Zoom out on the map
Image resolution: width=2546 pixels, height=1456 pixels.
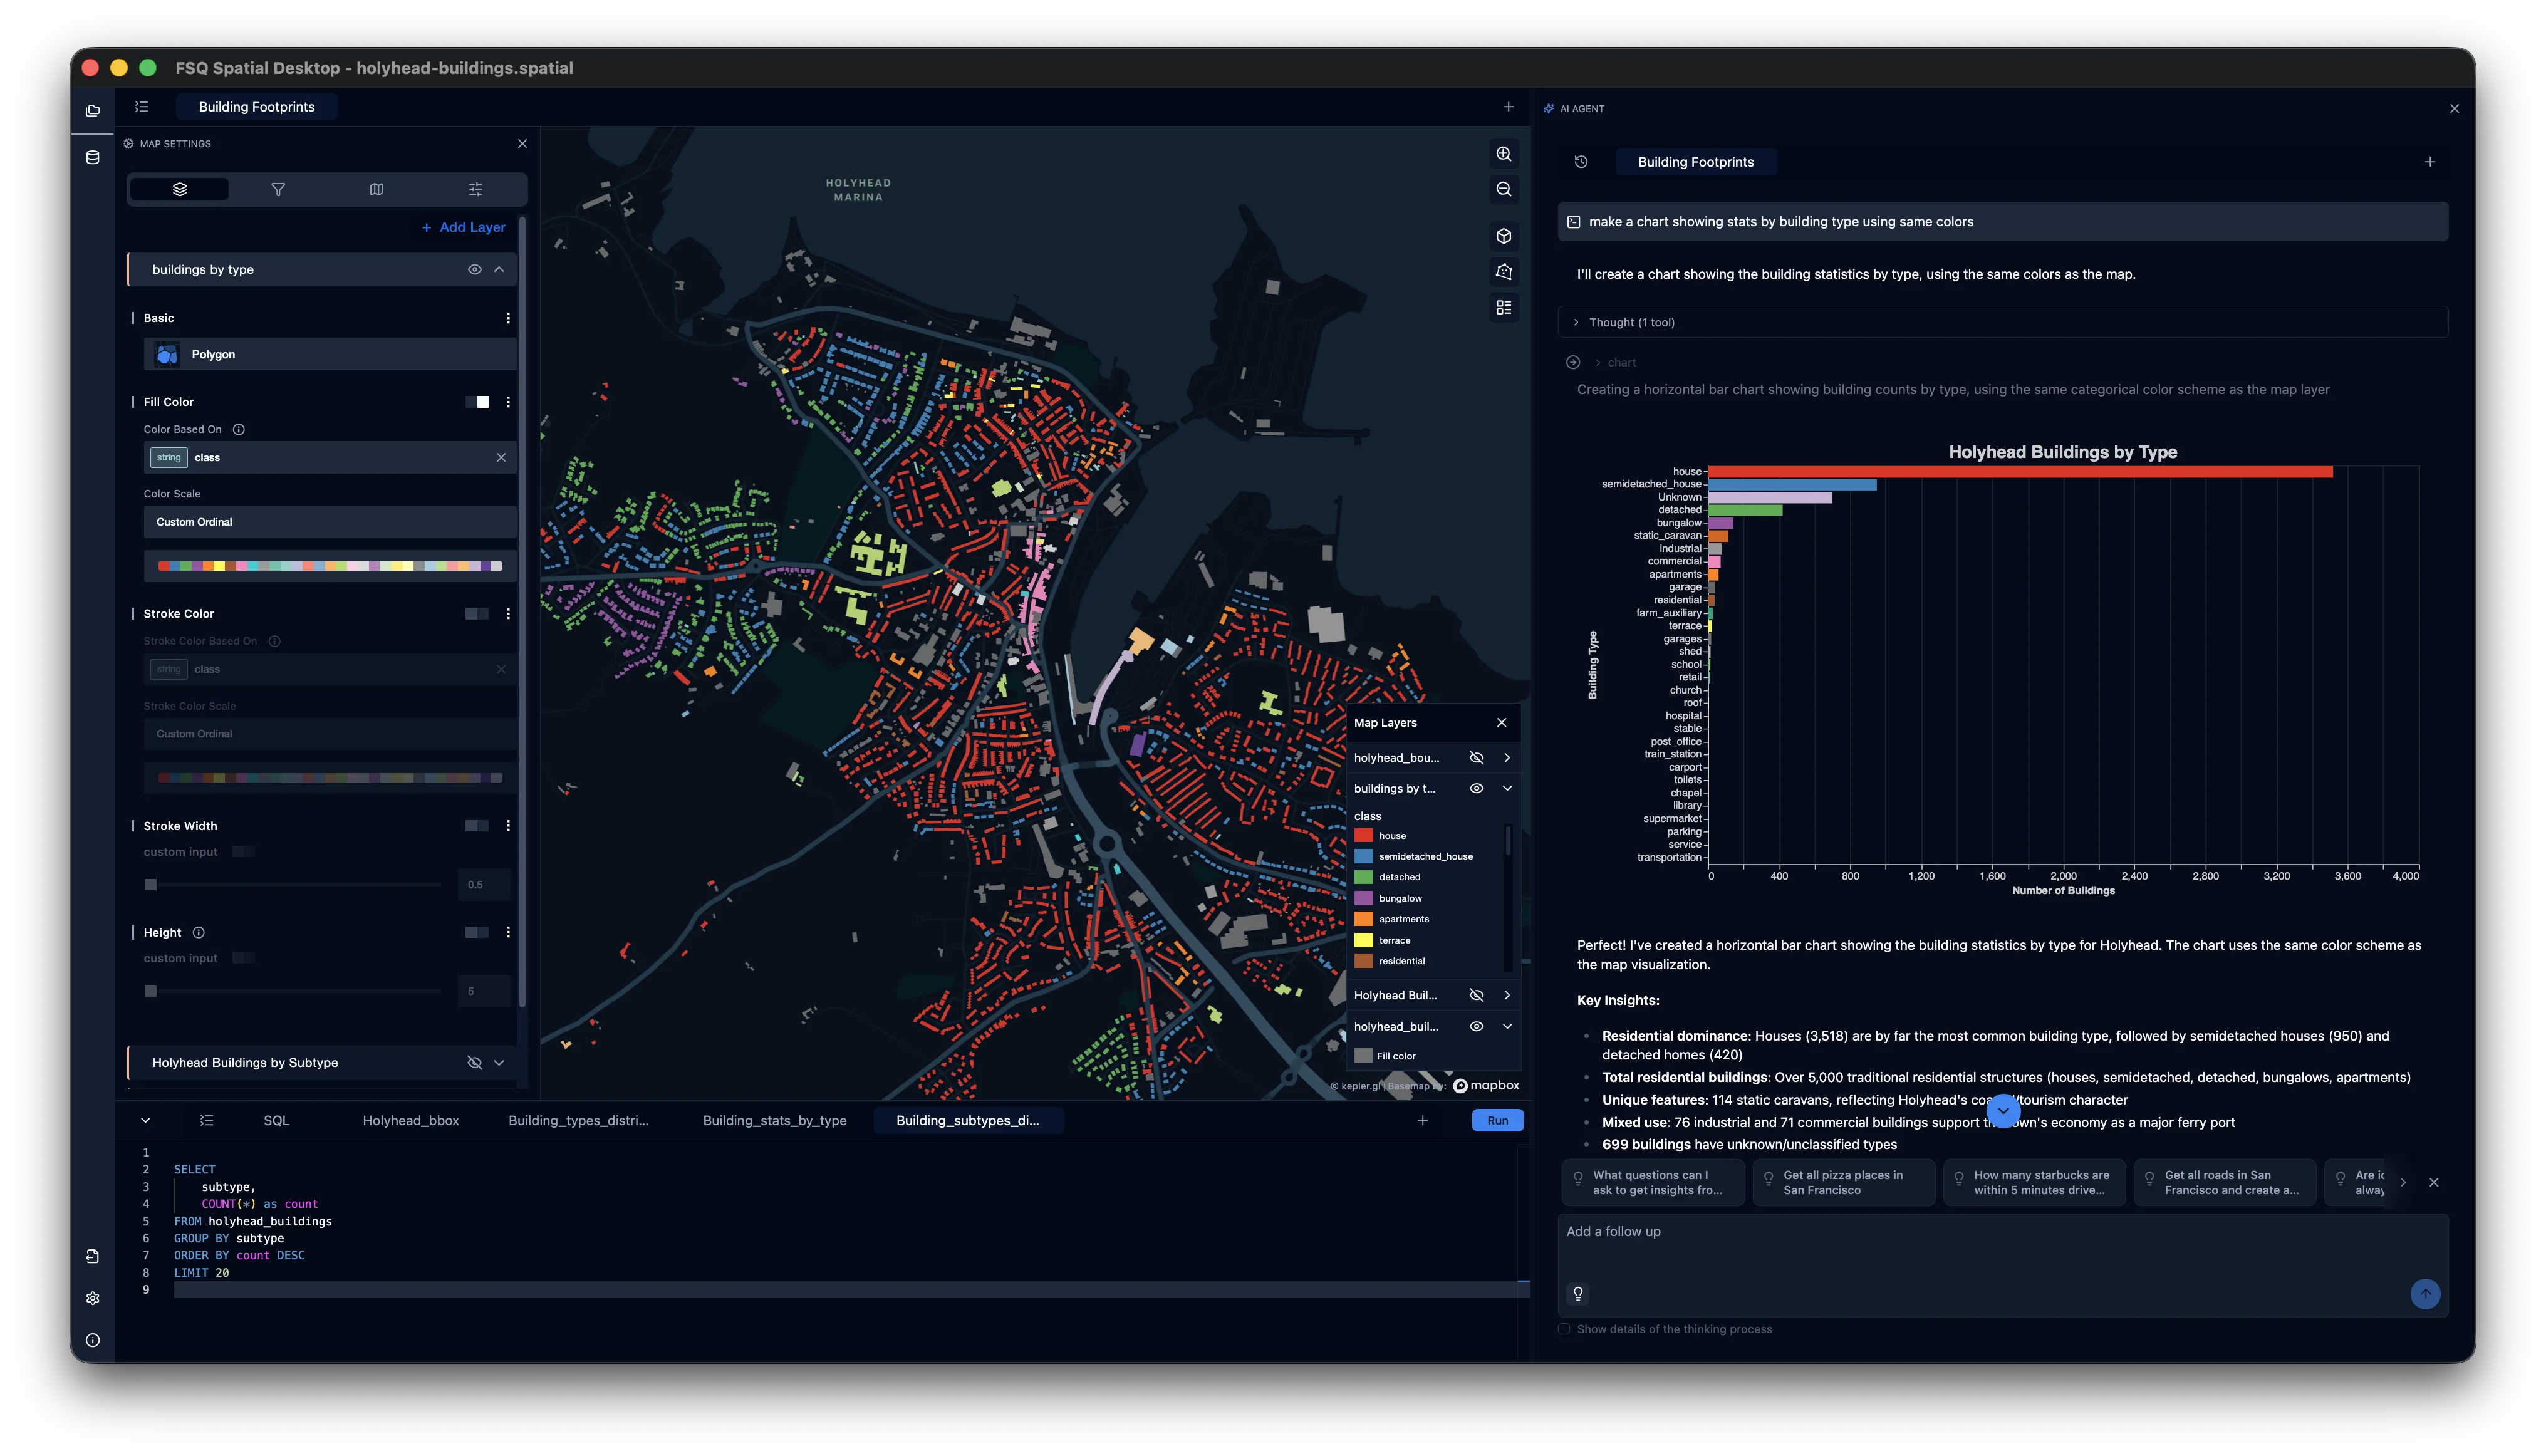click(x=1503, y=190)
